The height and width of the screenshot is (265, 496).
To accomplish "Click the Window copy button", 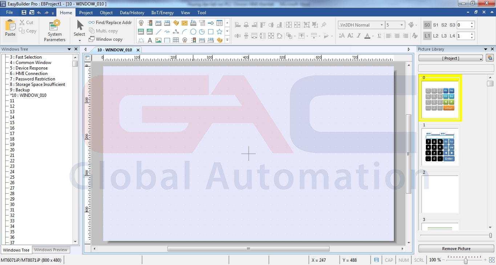I will [106, 39].
